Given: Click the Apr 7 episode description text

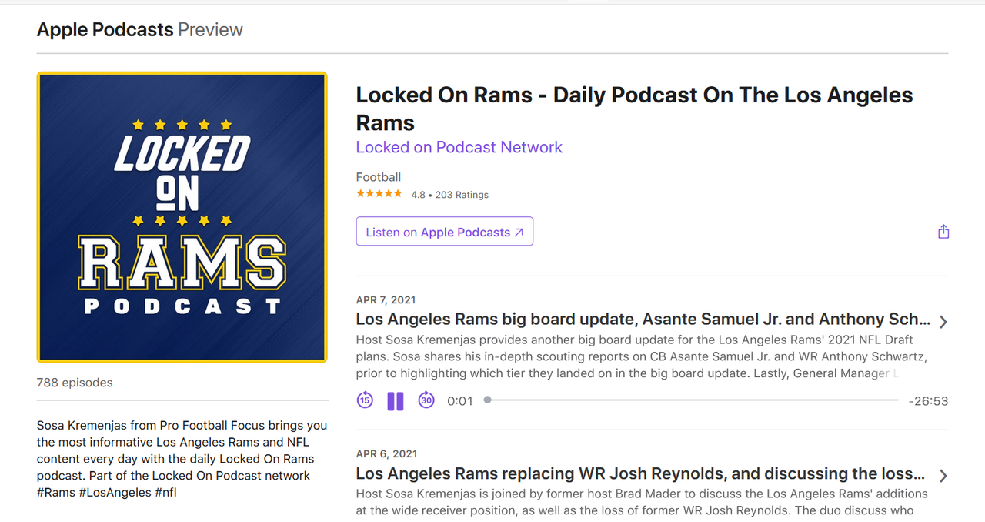Looking at the screenshot, I should pyautogui.click(x=642, y=356).
